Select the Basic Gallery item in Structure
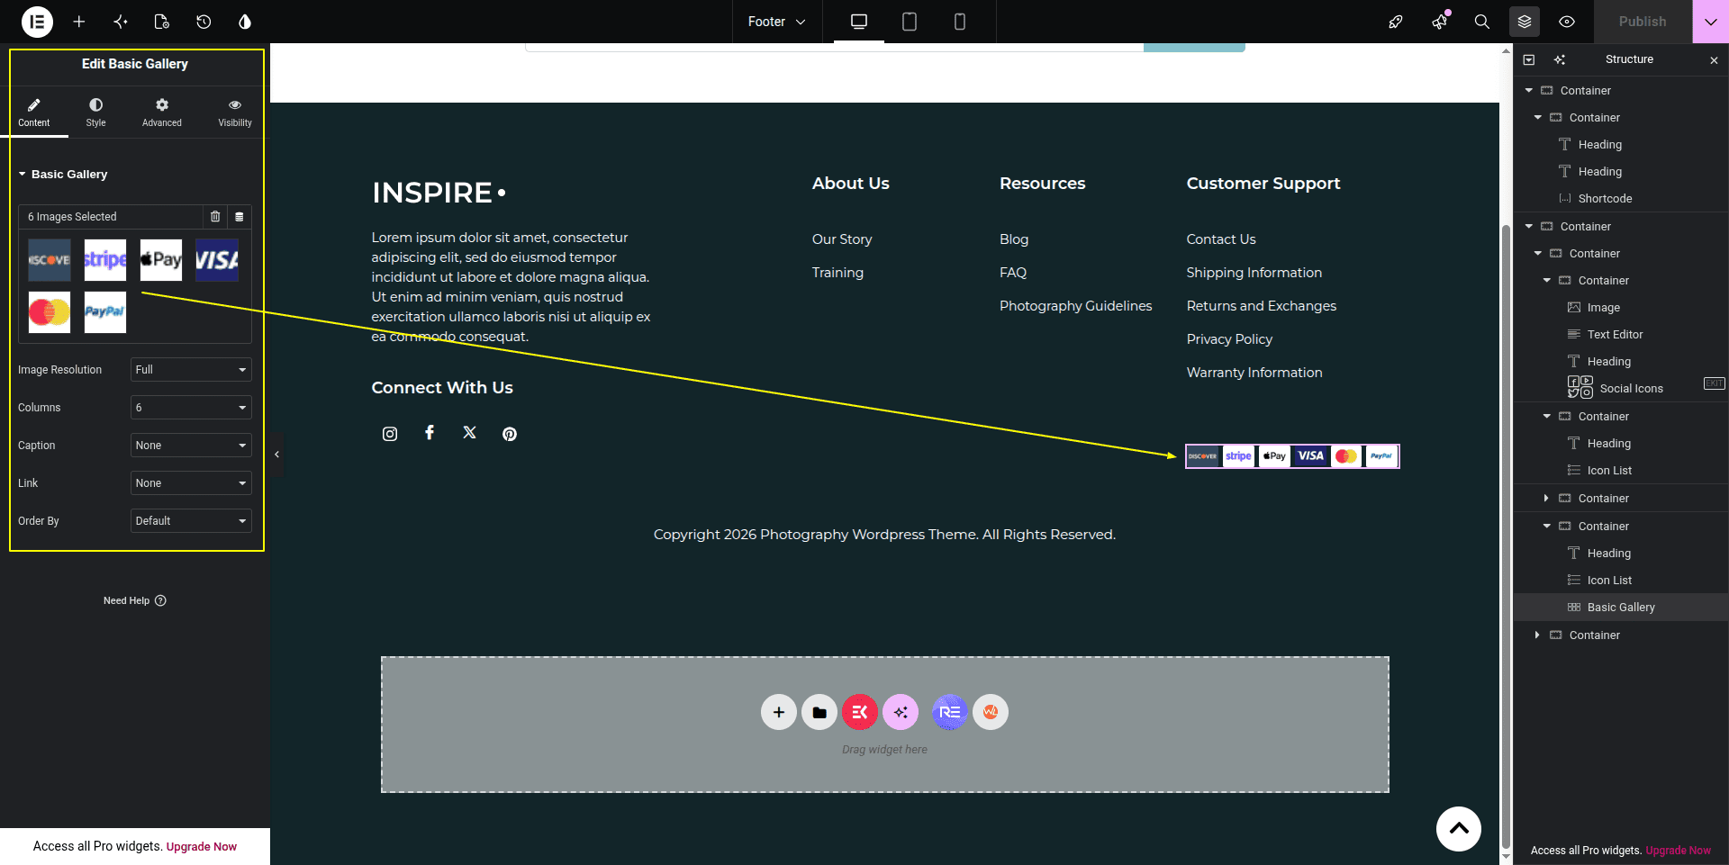 pyautogui.click(x=1621, y=608)
